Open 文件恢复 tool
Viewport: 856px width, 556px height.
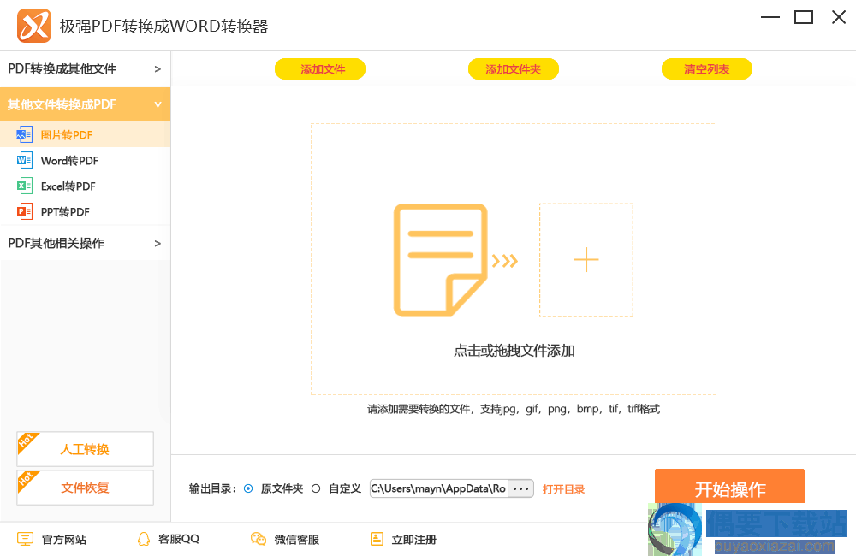85,488
